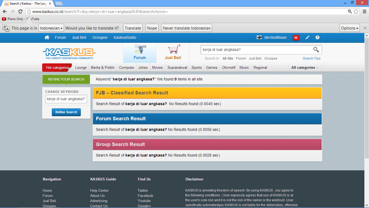Open About Us footer link
369x208 pixels.
coord(97,196)
